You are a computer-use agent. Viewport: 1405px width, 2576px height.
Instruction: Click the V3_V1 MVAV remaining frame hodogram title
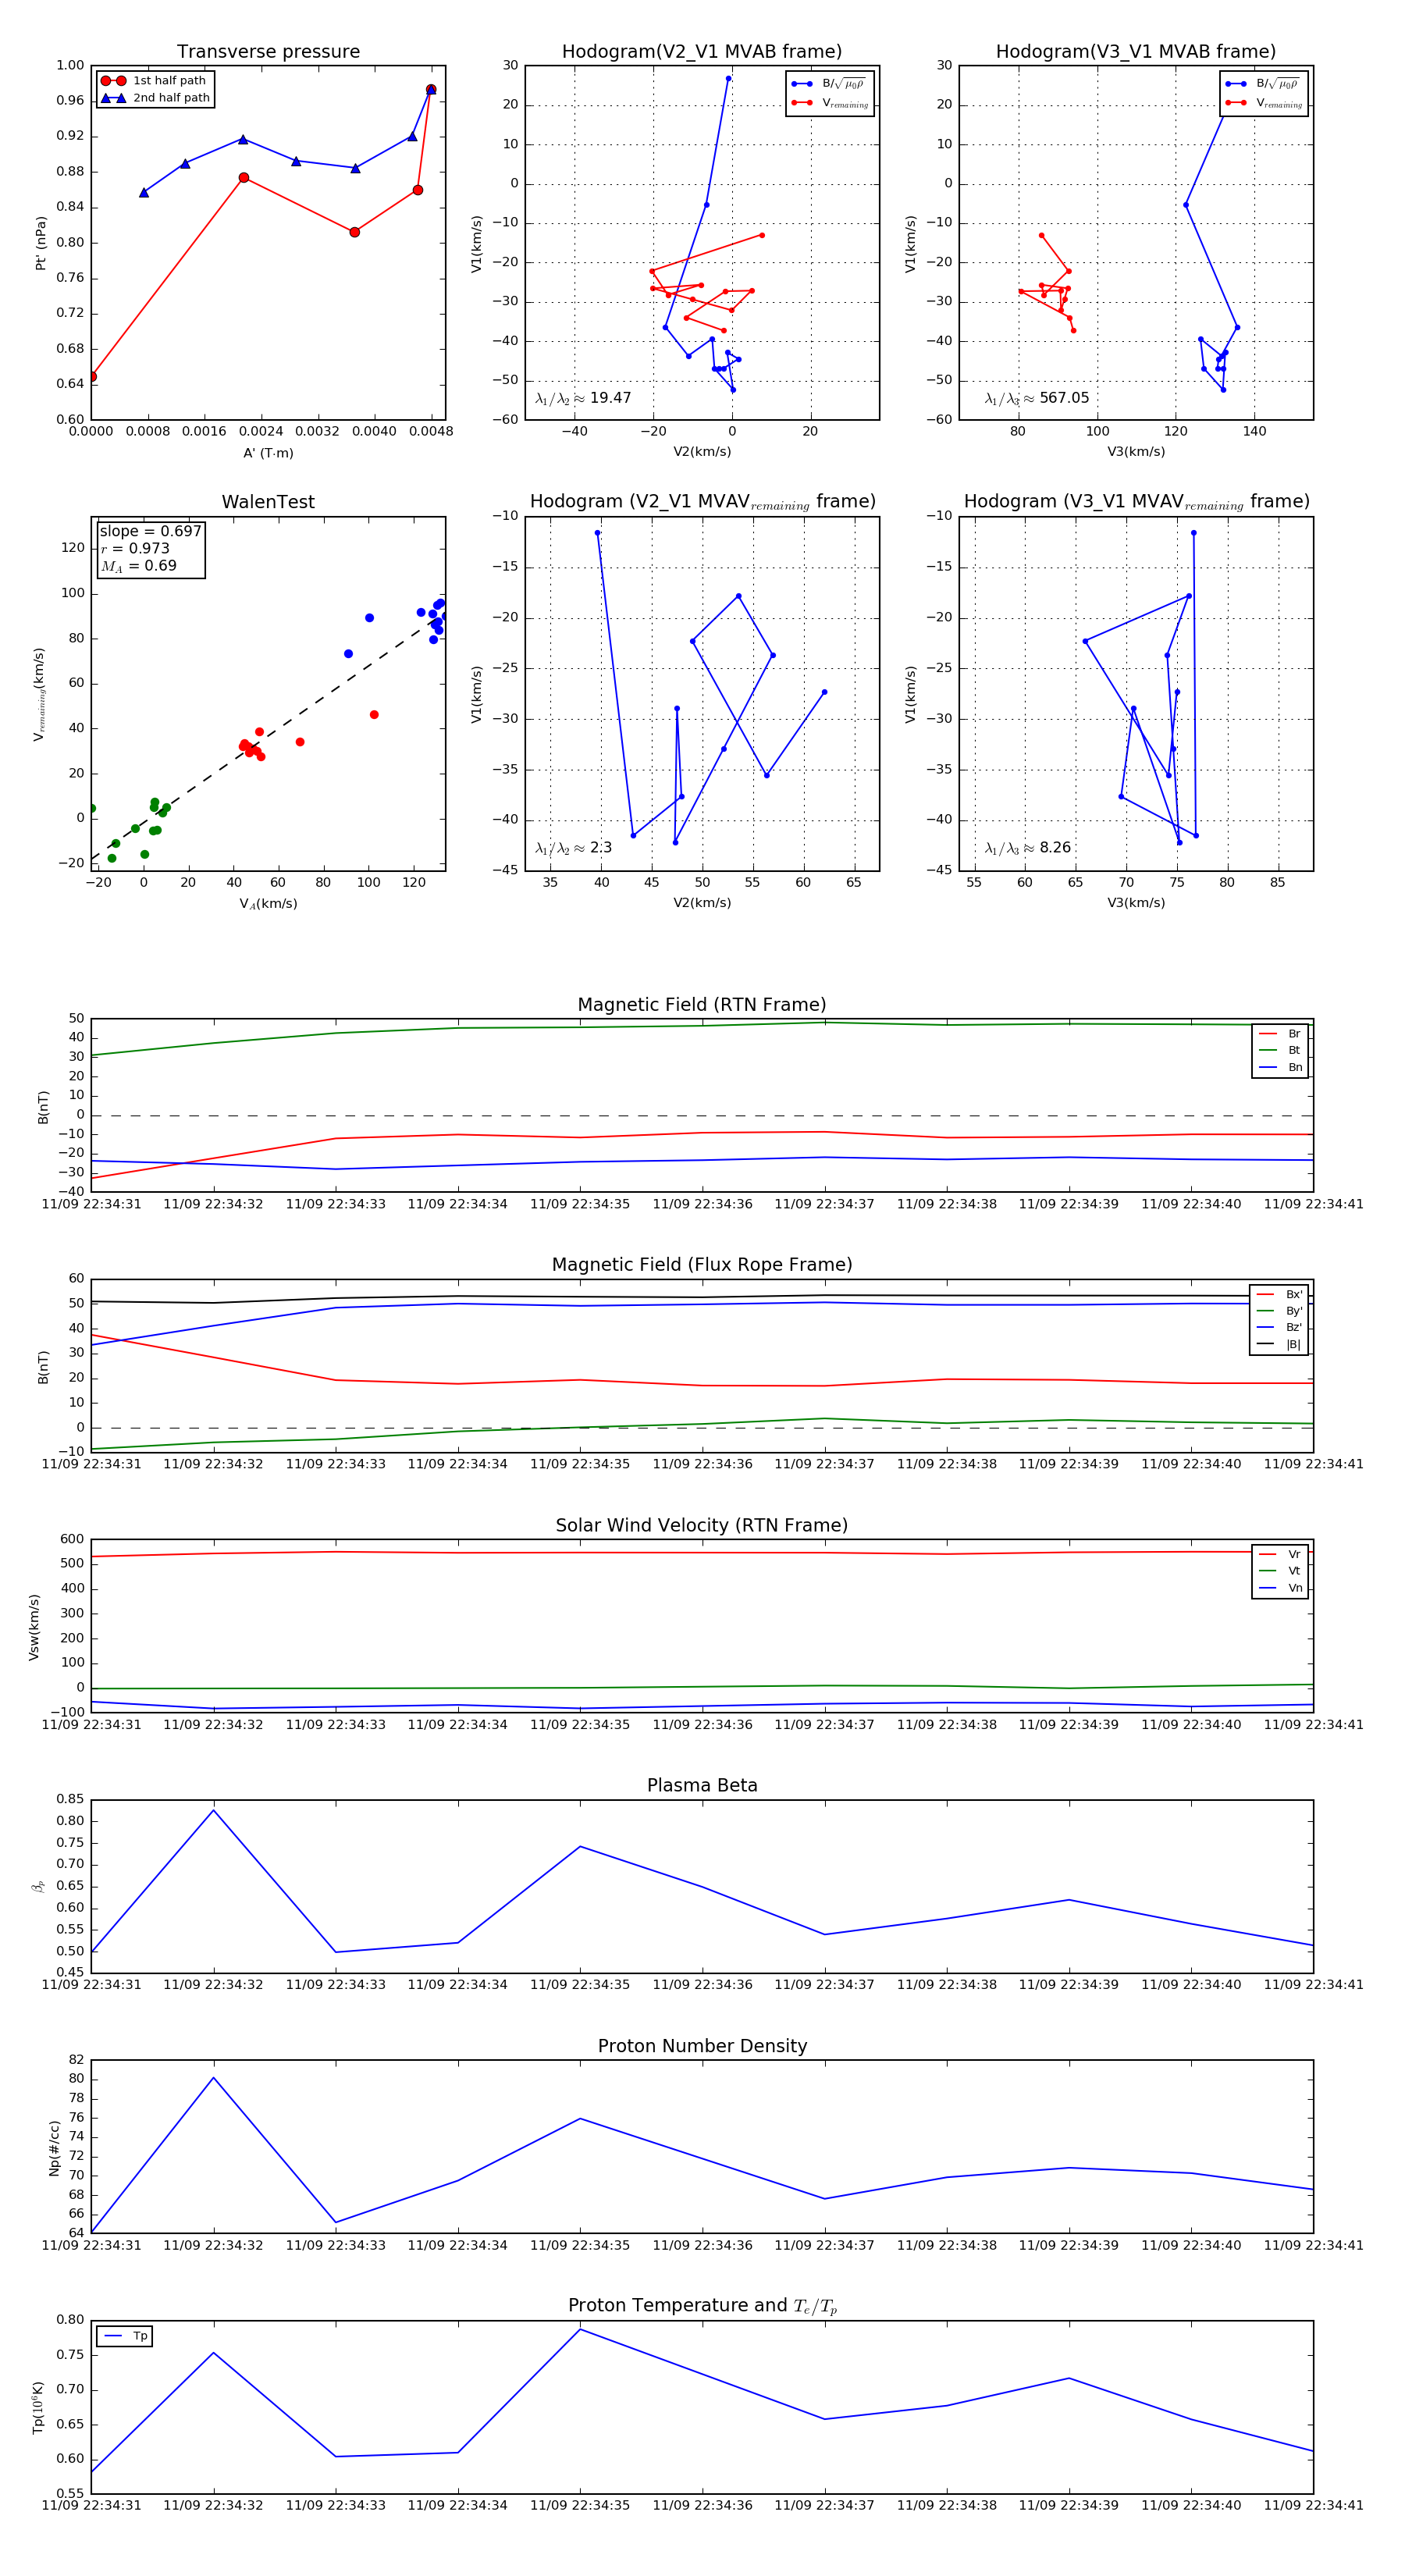(1136, 502)
